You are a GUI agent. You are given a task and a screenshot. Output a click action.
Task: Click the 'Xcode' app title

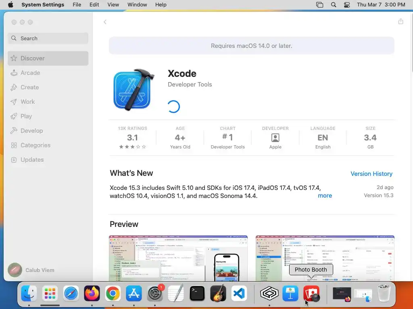click(182, 74)
